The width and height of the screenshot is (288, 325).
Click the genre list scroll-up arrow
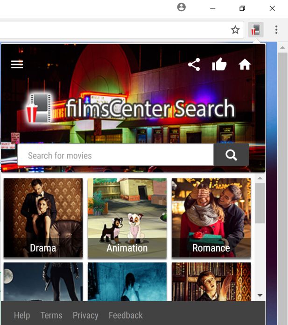pyautogui.click(x=260, y=178)
